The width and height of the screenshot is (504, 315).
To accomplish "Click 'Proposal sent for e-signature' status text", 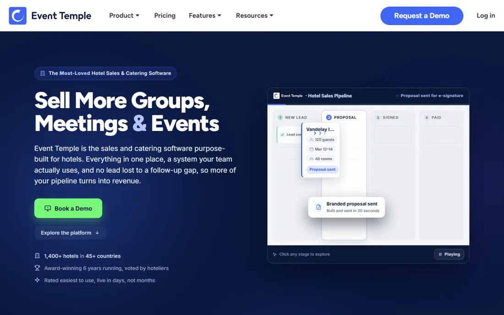I will [432, 96].
